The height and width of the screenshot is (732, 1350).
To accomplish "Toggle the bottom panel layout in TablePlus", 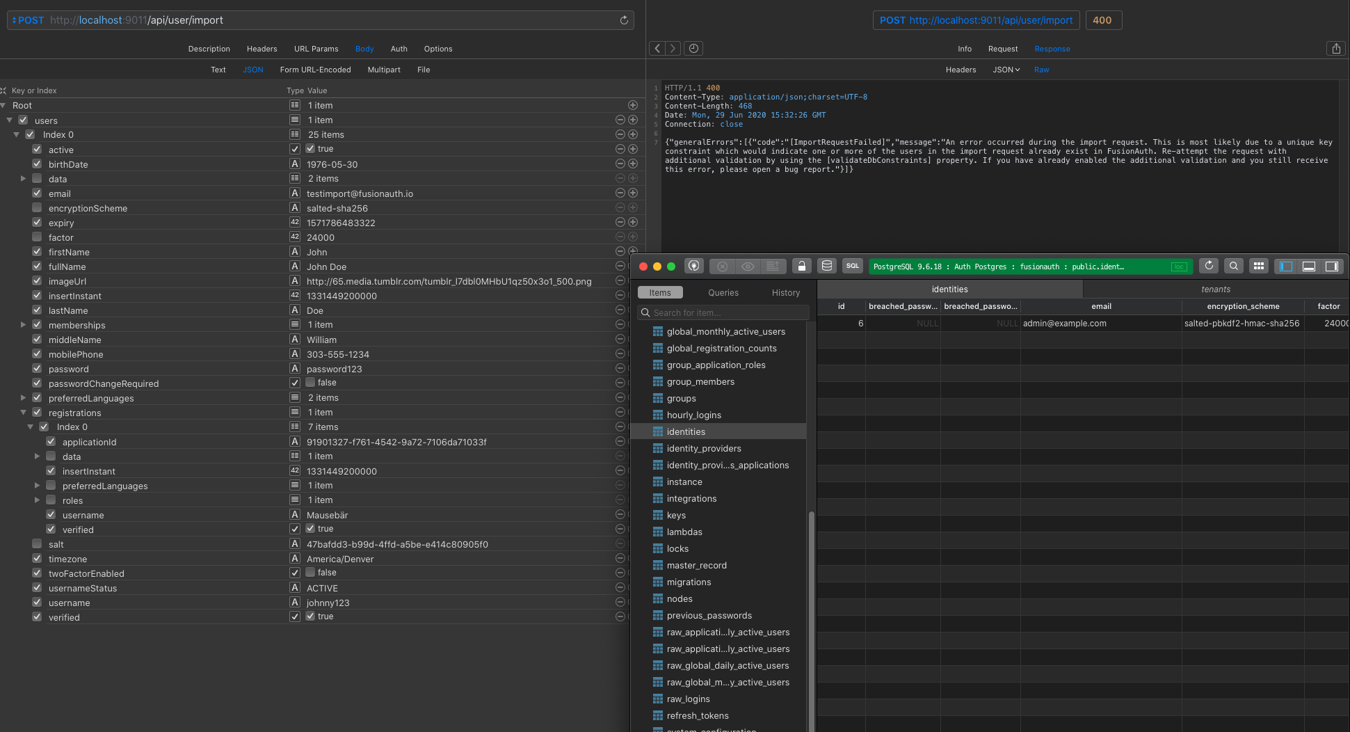I will pos(1310,266).
